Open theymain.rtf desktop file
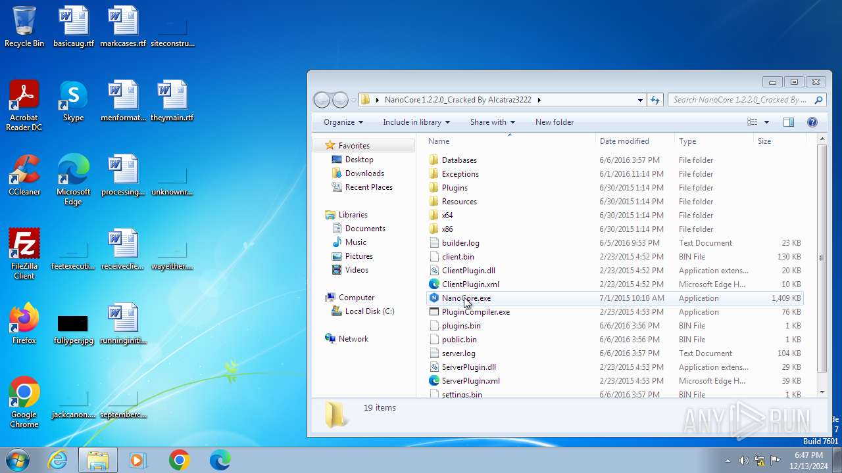Image resolution: width=842 pixels, height=473 pixels. 172,101
